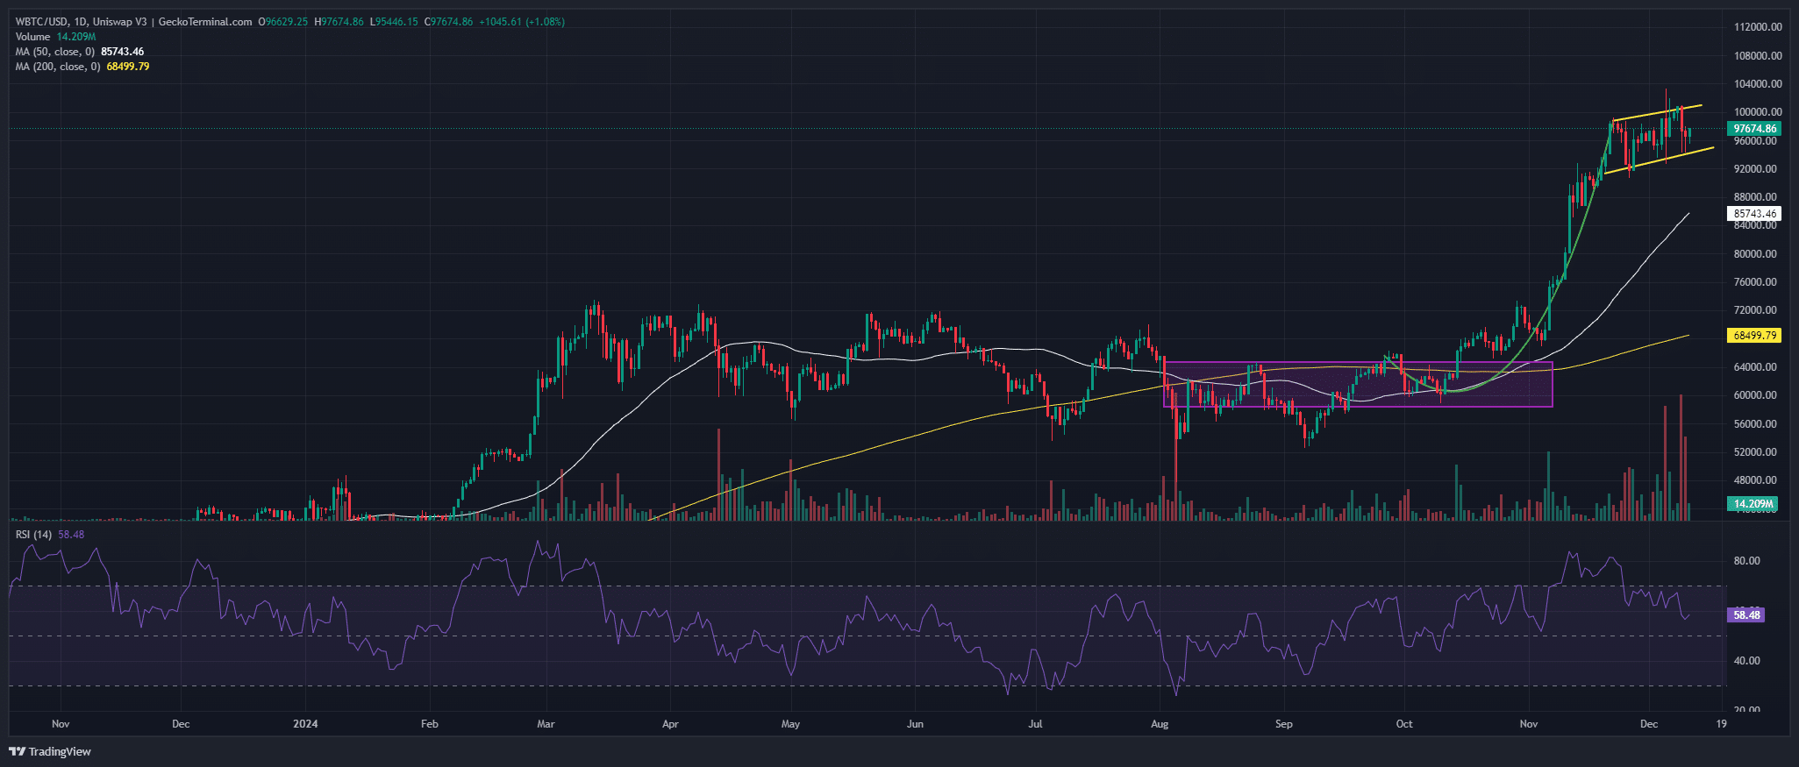Click the 19 date axis label
Viewport: 1799px width, 767px height.
[x=1722, y=724]
